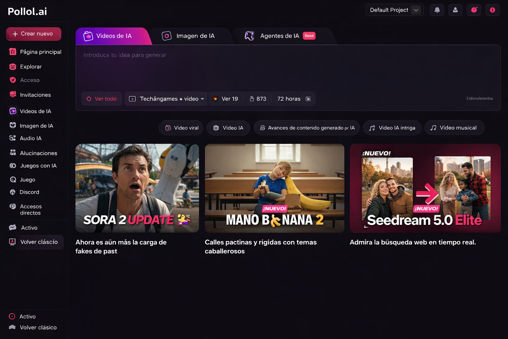Screen dimensions: 508x339
Task: Expand the 873 credits option
Action: tap(258, 99)
